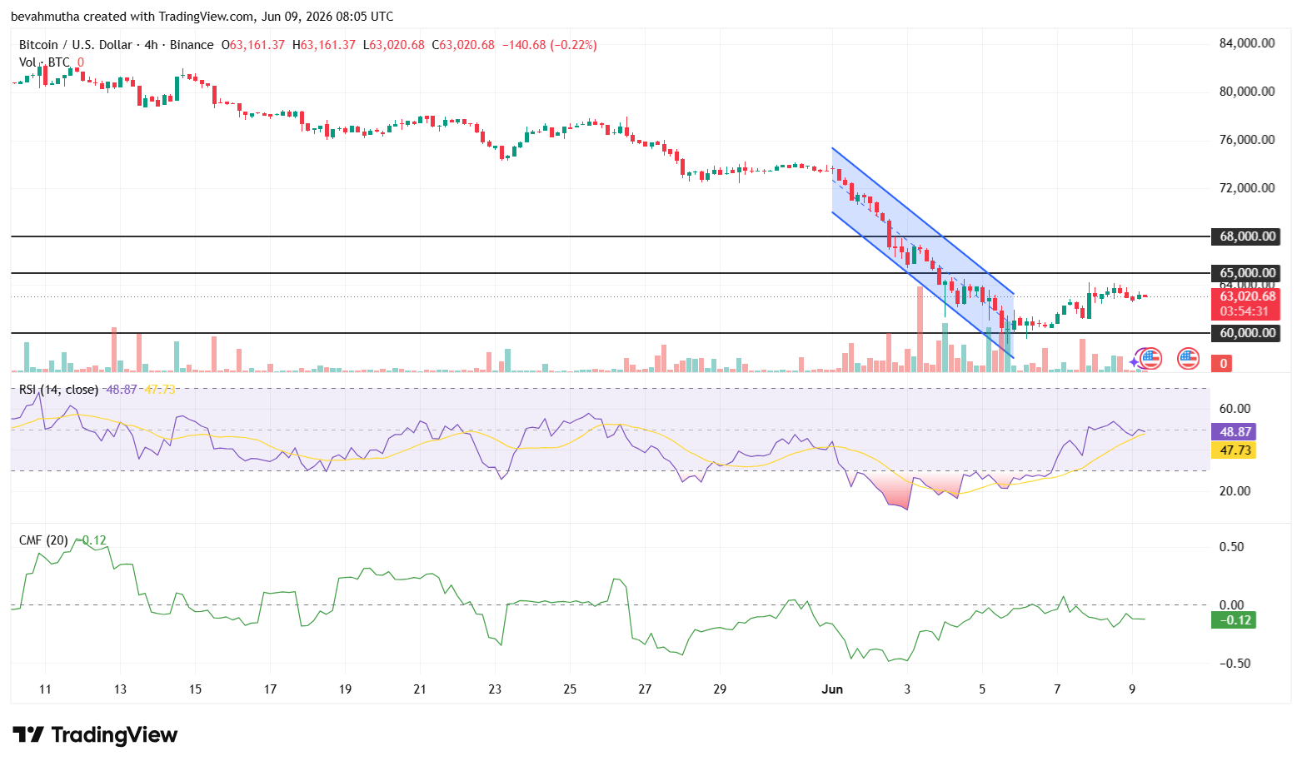Click date 13 on the time axis
1302x766 pixels.
tap(120, 689)
